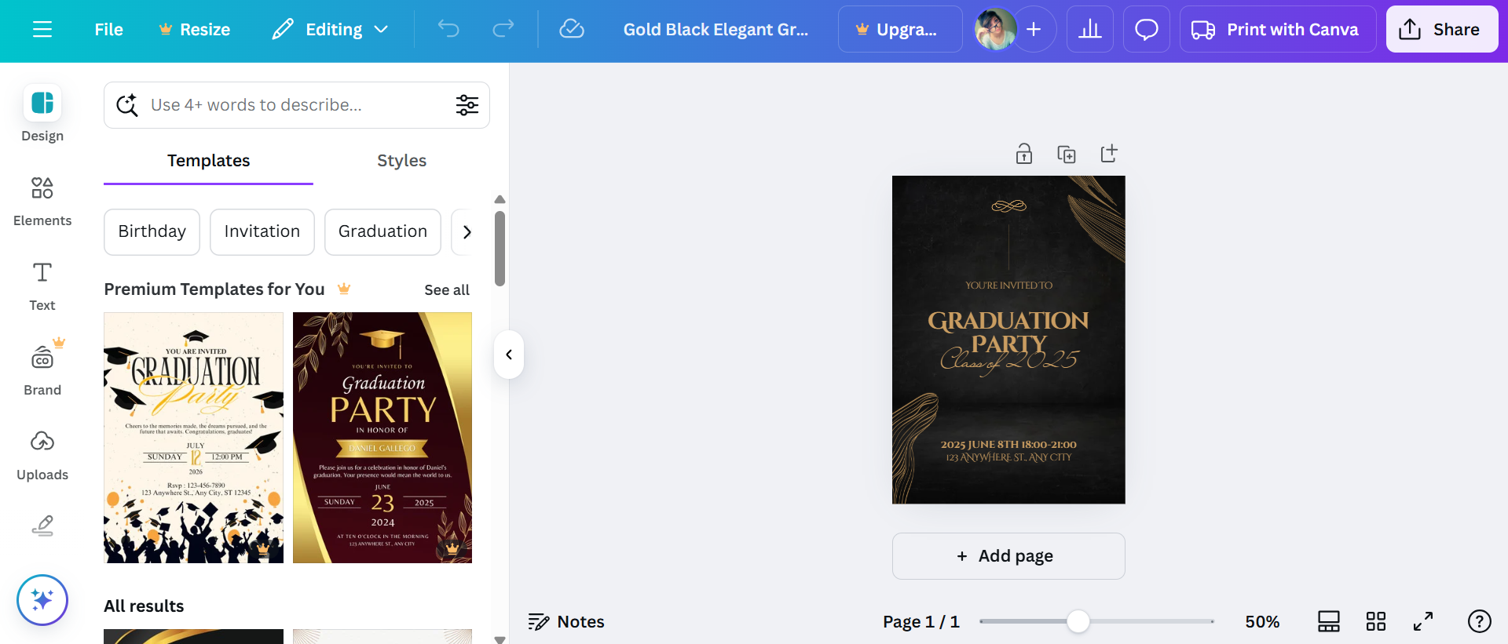
Task: Click the Add page button
Action: pyautogui.click(x=1008, y=556)
